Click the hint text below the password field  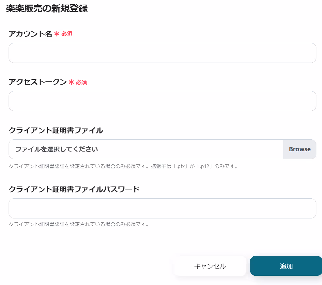[x=79, y=224]
